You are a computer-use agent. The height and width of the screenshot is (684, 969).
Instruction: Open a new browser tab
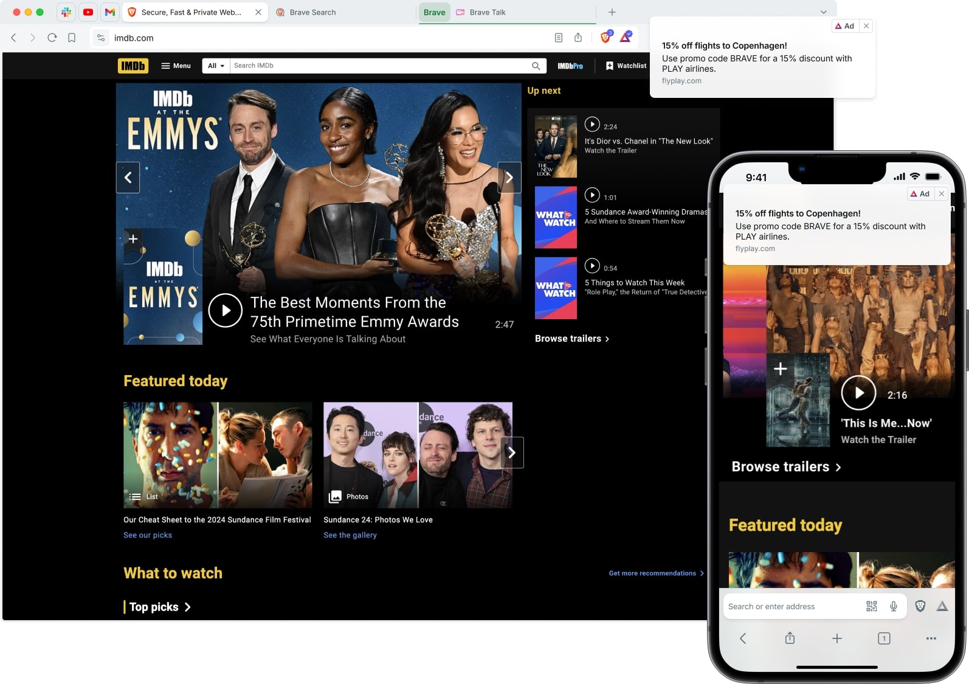click(612, 12)
